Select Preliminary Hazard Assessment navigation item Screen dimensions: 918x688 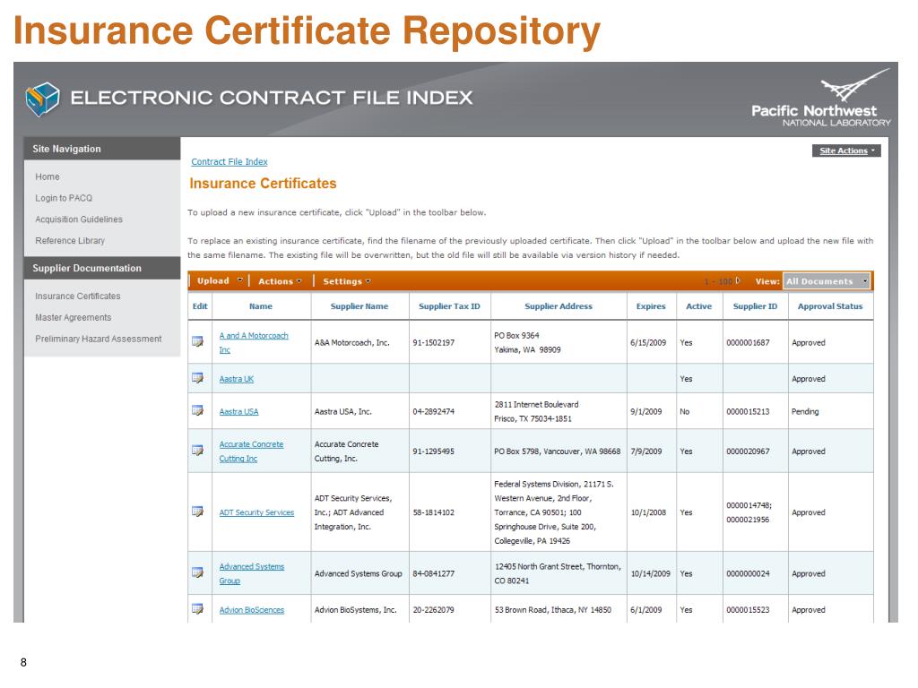[x=99, y=339]
